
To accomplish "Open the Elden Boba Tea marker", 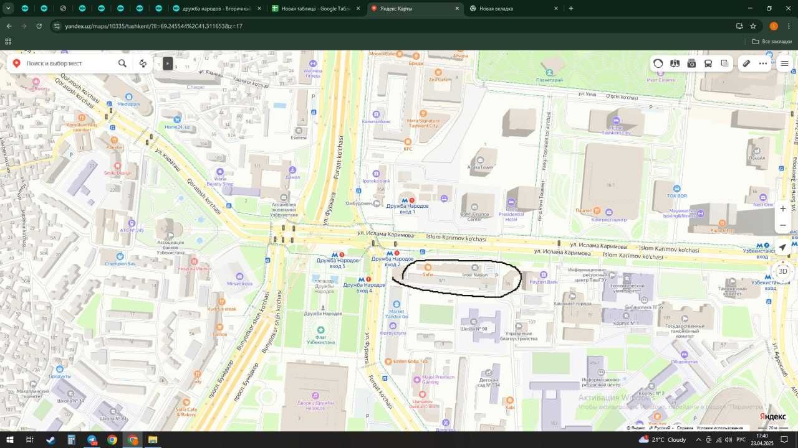I will 389,361.
